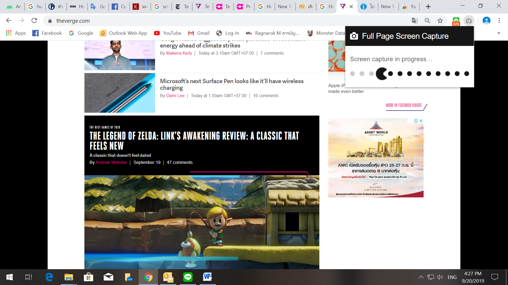Open the Apps shortcut in bookmarks bar

click(16, 33)
